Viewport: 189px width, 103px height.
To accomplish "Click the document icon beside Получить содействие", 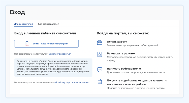I will (x=100, y=81).
